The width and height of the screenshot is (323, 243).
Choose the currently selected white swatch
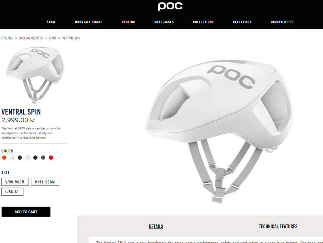click(27, 158)
